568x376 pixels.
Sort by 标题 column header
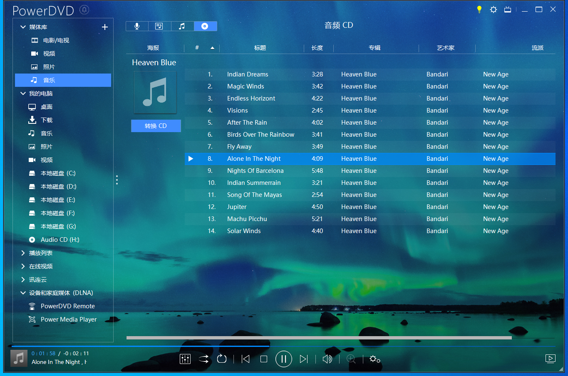(260, 48)
